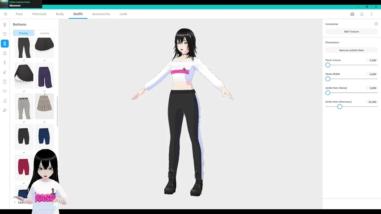Click the Pants Width slider handle
This screenshot has width=381, height=214.
(x=328, y=79)
